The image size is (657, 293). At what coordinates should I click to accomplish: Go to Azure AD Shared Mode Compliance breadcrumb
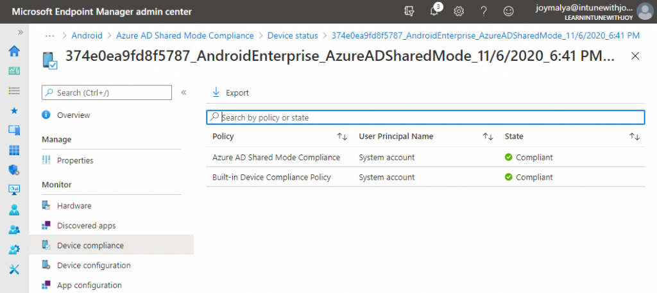point(185,35)
